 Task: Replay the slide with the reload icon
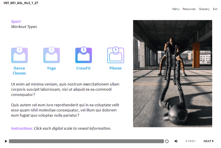coord(167,141)
